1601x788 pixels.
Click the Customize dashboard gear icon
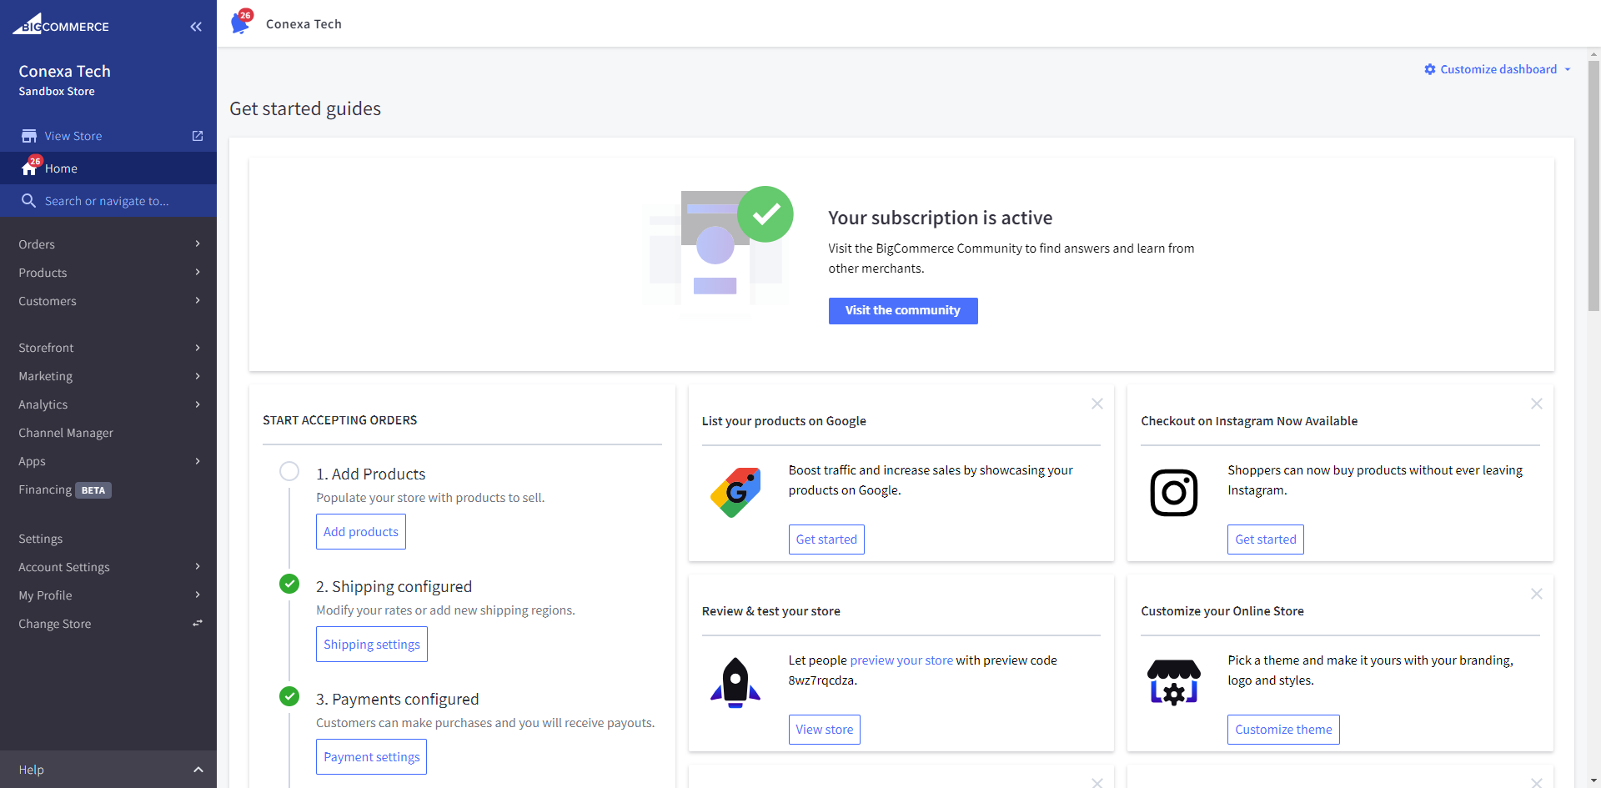1430,69
